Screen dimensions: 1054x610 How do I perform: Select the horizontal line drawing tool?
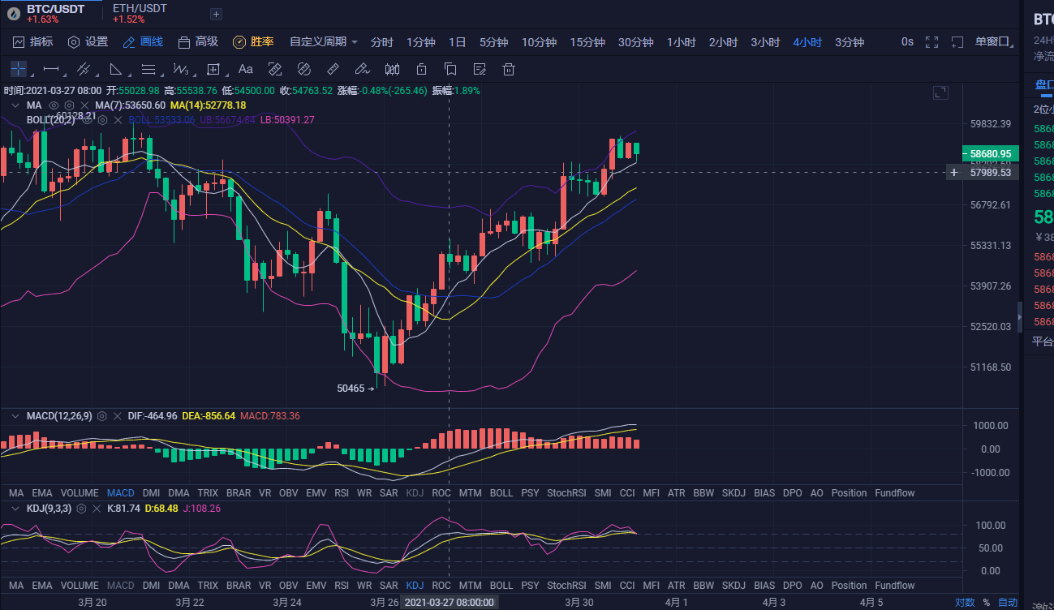tap(49, 69)
